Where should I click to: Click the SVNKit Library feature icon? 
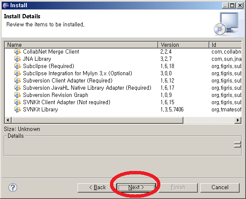point(17,109)
